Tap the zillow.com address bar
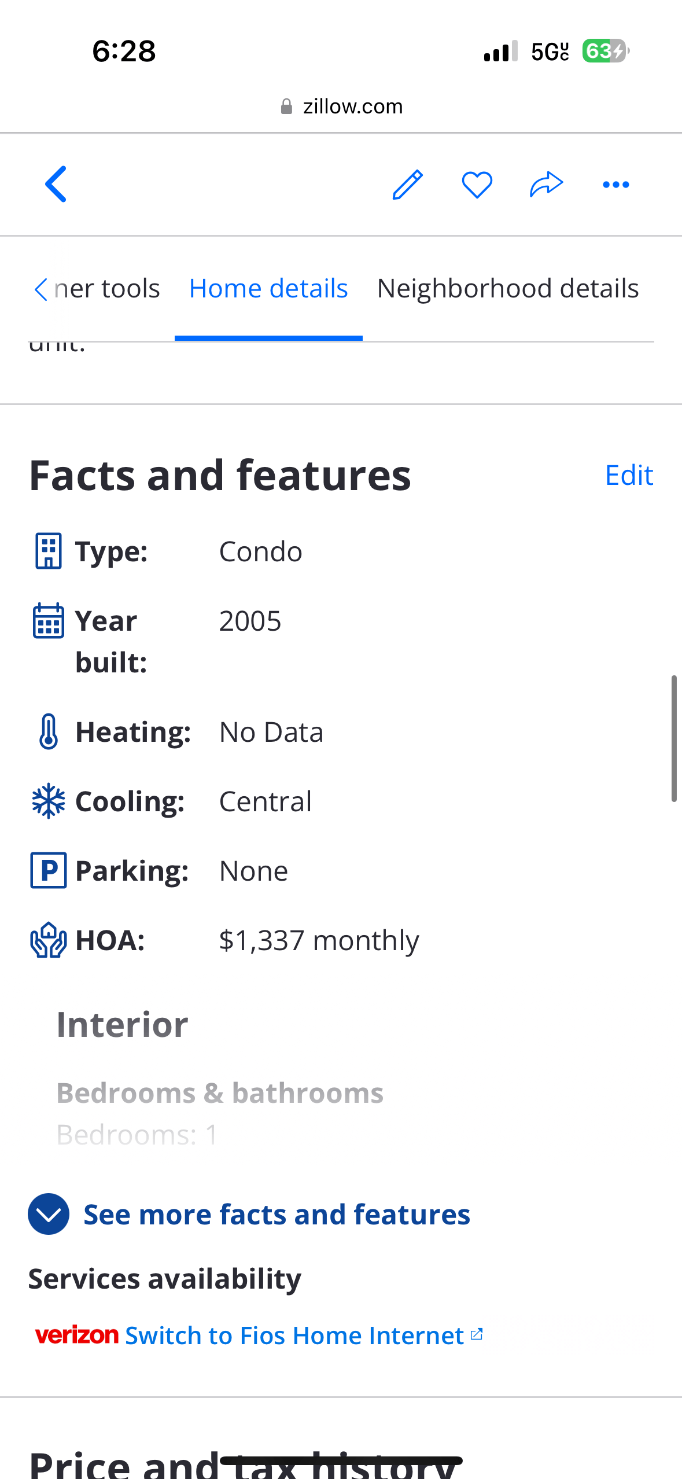The height and width of the screenshot is (1479, 682). pos(341,106)
